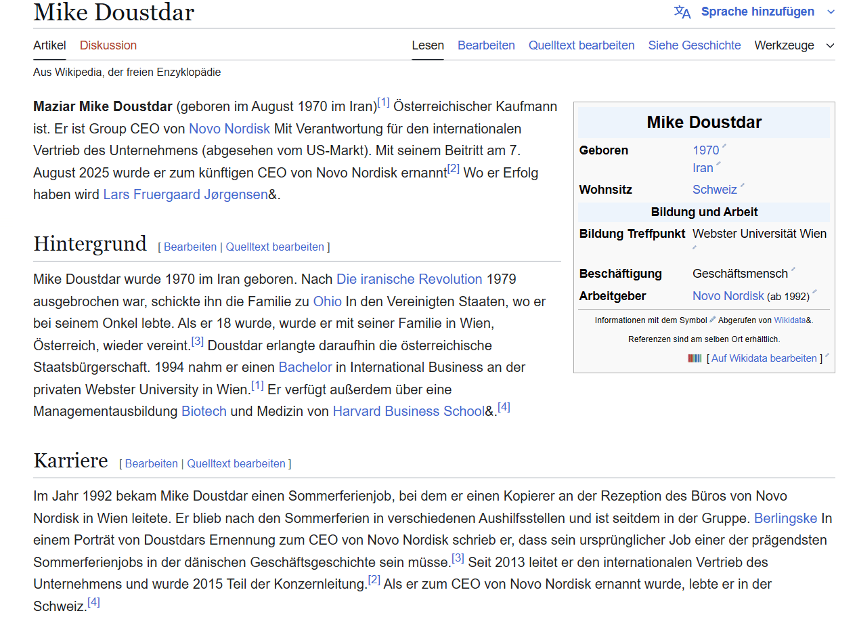This screenshot has height=630, width=857.
Task: Open the Lars Fruergaard Jørgensen link
Action: [185, 194]
